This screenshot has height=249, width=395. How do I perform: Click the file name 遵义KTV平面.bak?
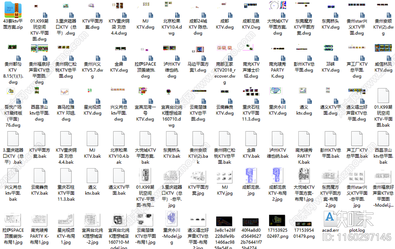click(x=119, y=190)
